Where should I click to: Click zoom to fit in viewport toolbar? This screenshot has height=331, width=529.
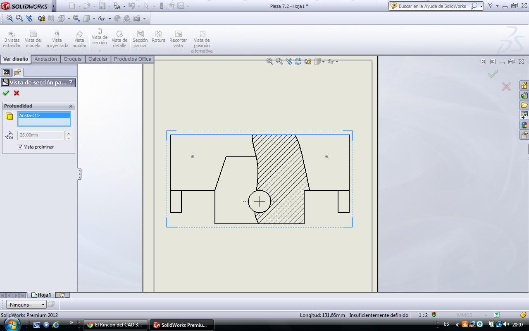point(269,61)
